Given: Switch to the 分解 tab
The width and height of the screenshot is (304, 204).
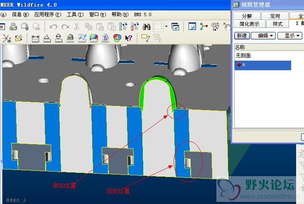Looking at the screenshot, I should [x=247, y=16].
